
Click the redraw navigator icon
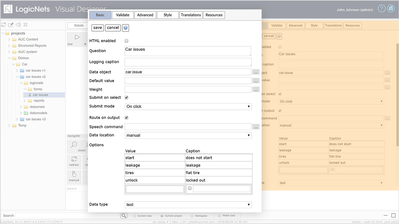tap(74, 161)
